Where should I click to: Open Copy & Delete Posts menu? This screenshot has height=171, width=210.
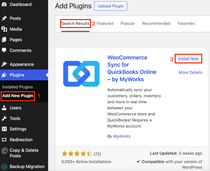24,153
